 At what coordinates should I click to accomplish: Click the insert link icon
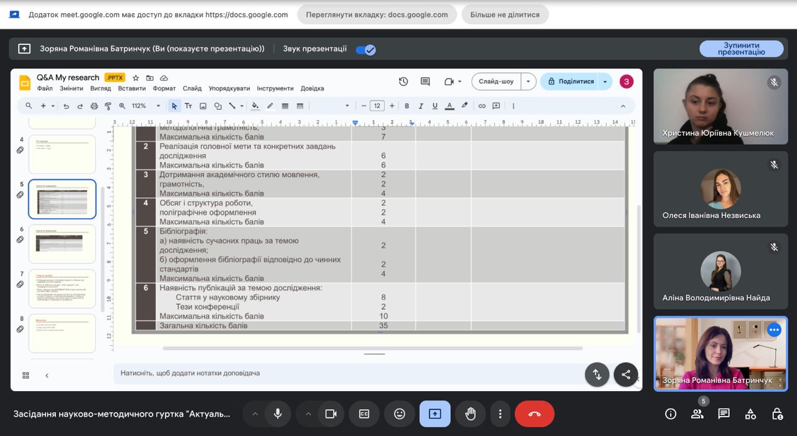(x=482, y=106)
